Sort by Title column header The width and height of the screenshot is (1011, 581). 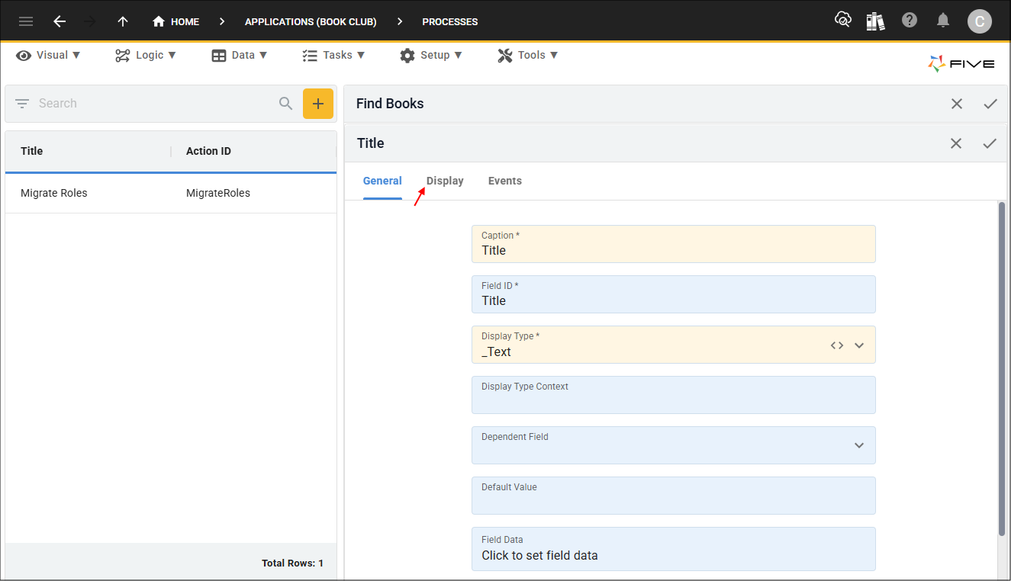point(32,151)
